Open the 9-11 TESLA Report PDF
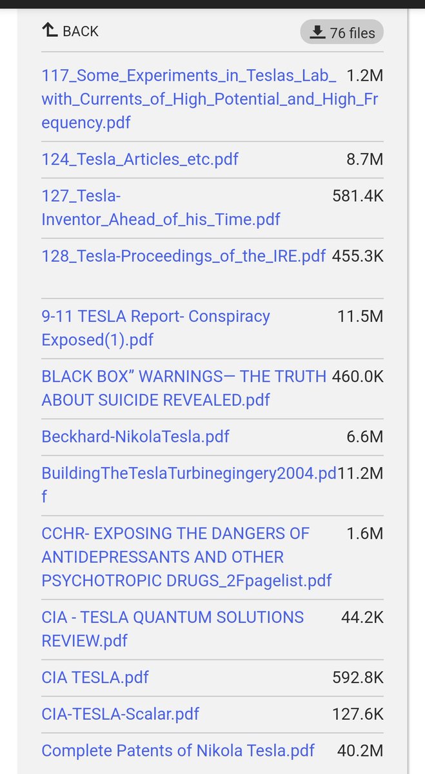 click(155, 328)
